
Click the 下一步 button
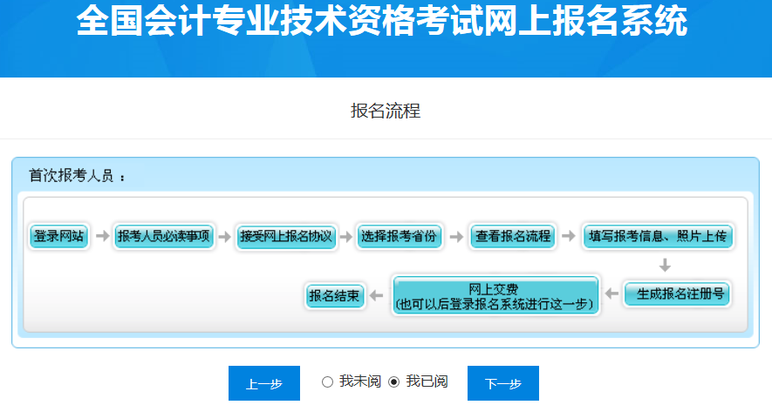pos(503,383)
